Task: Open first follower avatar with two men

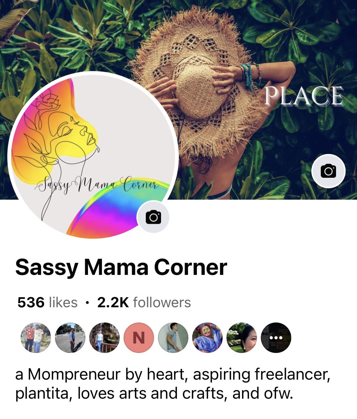Action: (36, 338)
